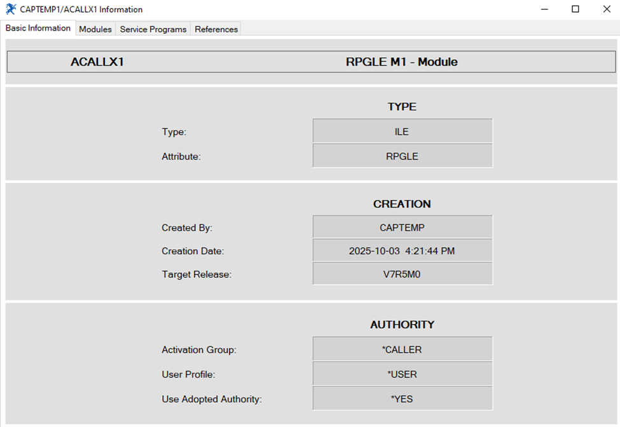This screenshot has width=620, height=427.
Task: Select the Use Adopted Authority *YES field
Action: pos(402,399)
